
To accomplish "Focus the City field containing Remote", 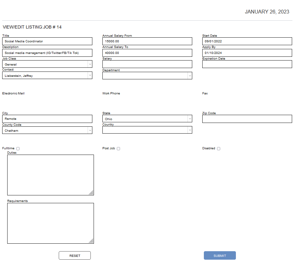I will (47, 119).
